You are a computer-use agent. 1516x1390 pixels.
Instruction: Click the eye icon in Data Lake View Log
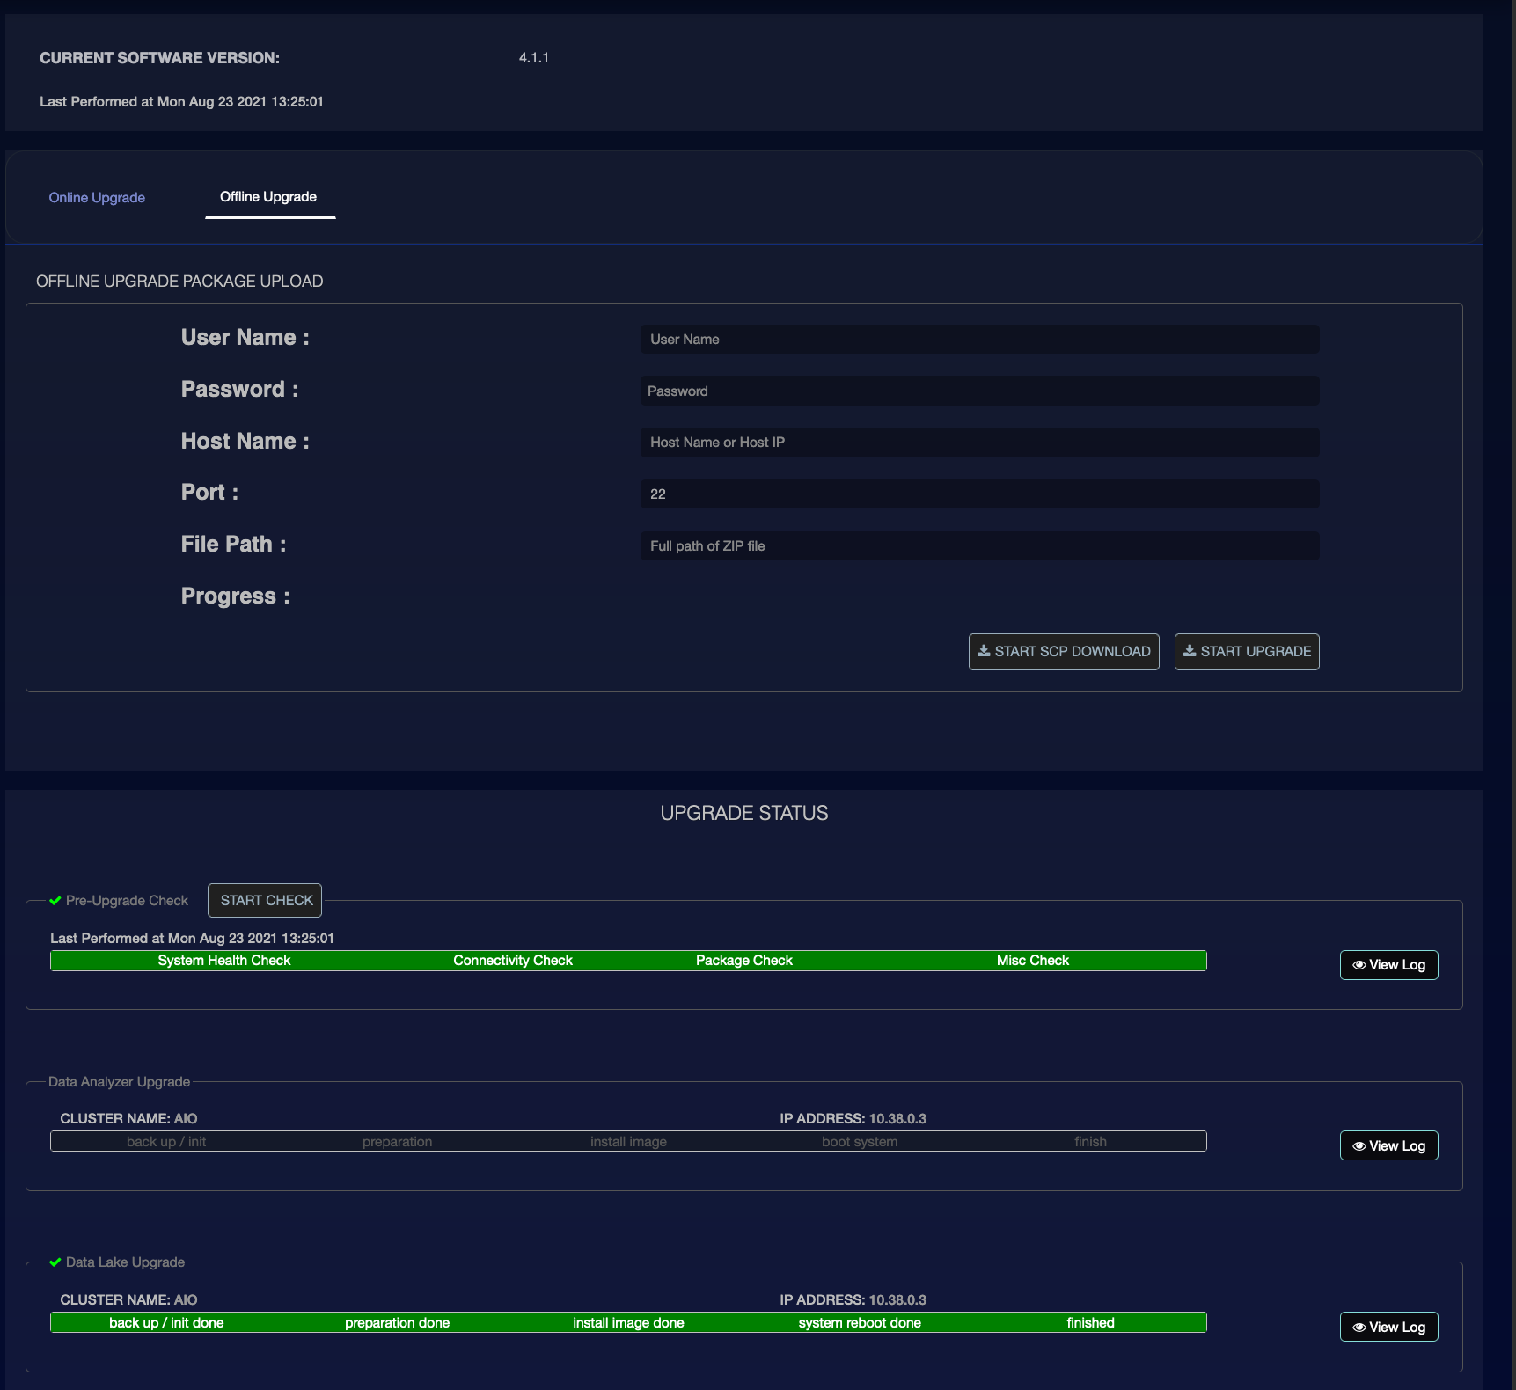pos(1359,1328)
